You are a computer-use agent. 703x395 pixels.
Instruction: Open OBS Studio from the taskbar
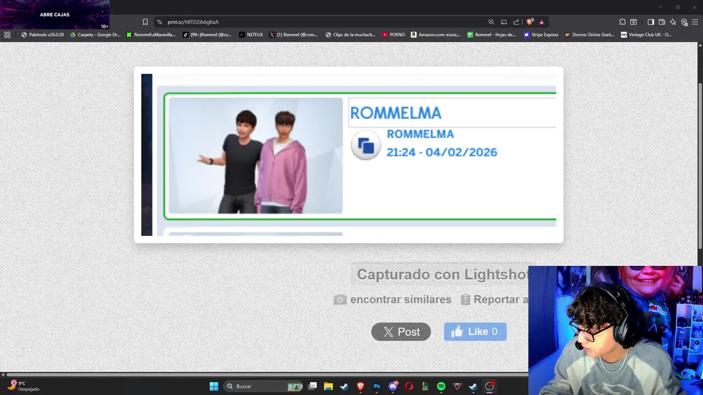pos(489,386)
